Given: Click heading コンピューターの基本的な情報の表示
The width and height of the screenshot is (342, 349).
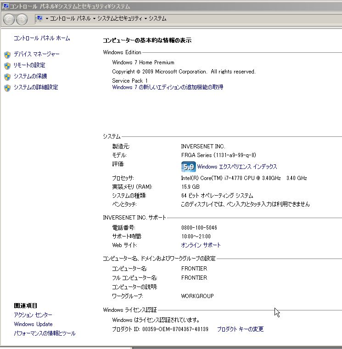Looking at the screenshot, I should click(x=147, y=40).
